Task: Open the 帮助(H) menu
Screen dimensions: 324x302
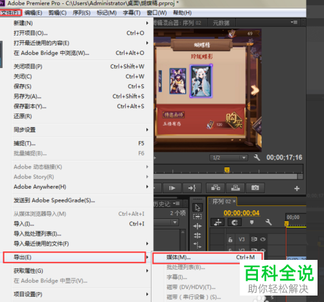Action: 182,13
